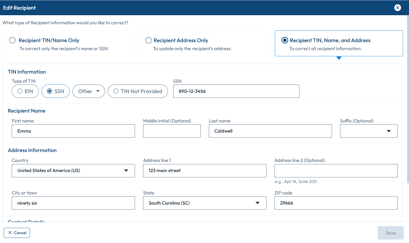Select the Recipient TIN/Name Only option

[x=12, y=40]
